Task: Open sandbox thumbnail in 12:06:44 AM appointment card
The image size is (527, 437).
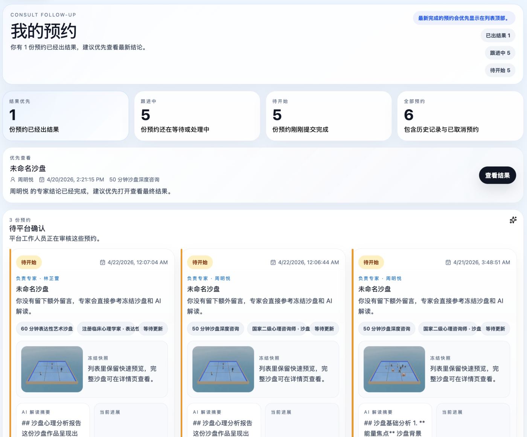Action: tap(223, 369)
